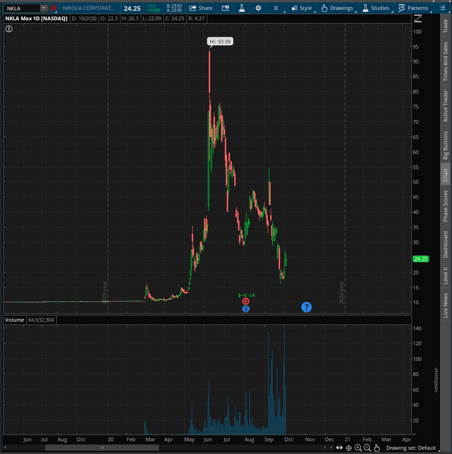Image resolution: width=452 pixels, height=454 pixels.
Task: Click the horizontal scrollbar thumb
Action: (102, 448)
